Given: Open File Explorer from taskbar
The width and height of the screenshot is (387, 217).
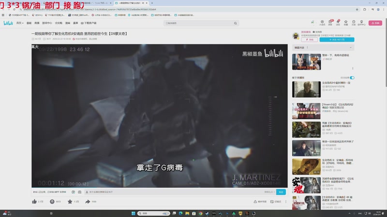Looking at the screenshot, I should (187, 213).
